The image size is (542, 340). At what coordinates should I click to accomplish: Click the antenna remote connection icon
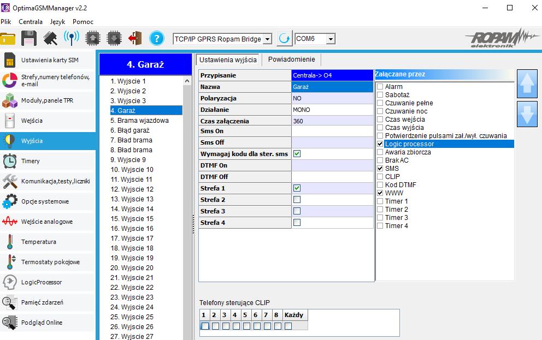72,38
